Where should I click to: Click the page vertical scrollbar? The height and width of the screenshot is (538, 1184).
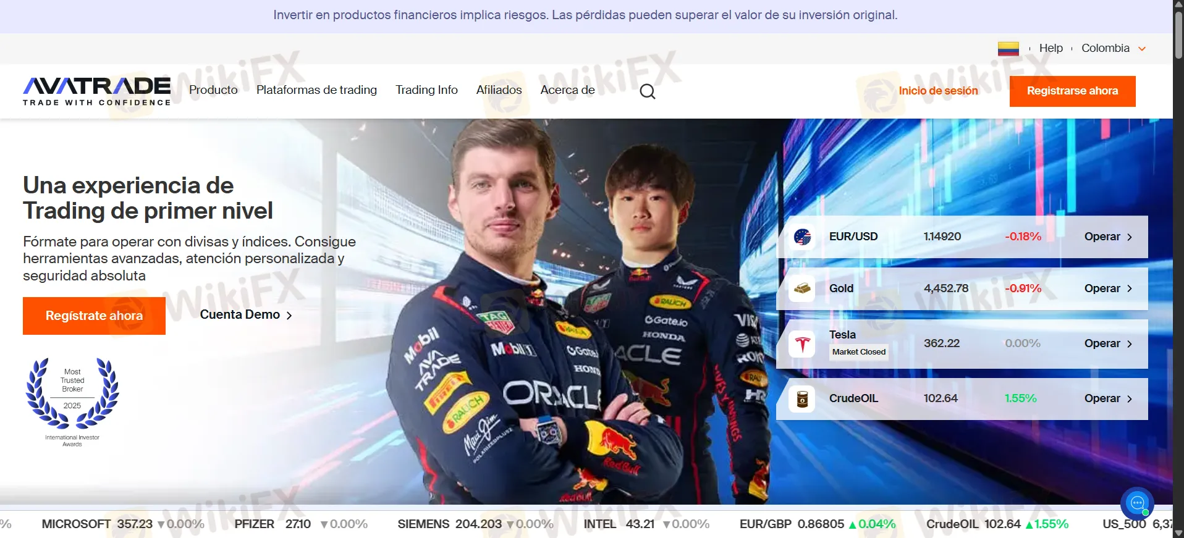(1178, 35)
